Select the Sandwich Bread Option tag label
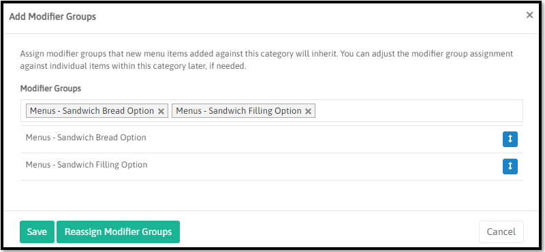 tap(92, 111)
